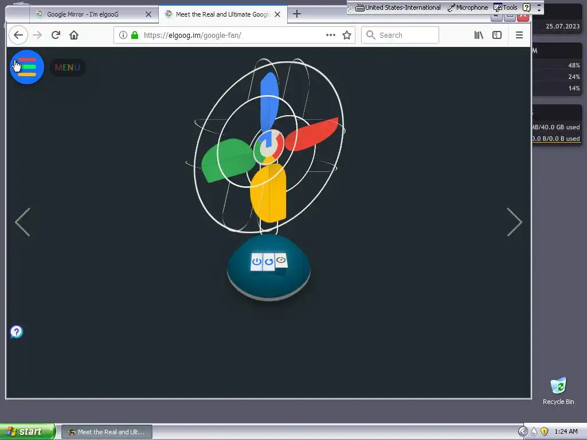Close the Meet the Real tab
The height and width of the screenshot is (440, 587).
[277, 14]
